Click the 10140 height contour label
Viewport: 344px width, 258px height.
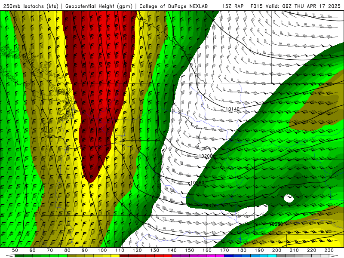tap(233, 109)
